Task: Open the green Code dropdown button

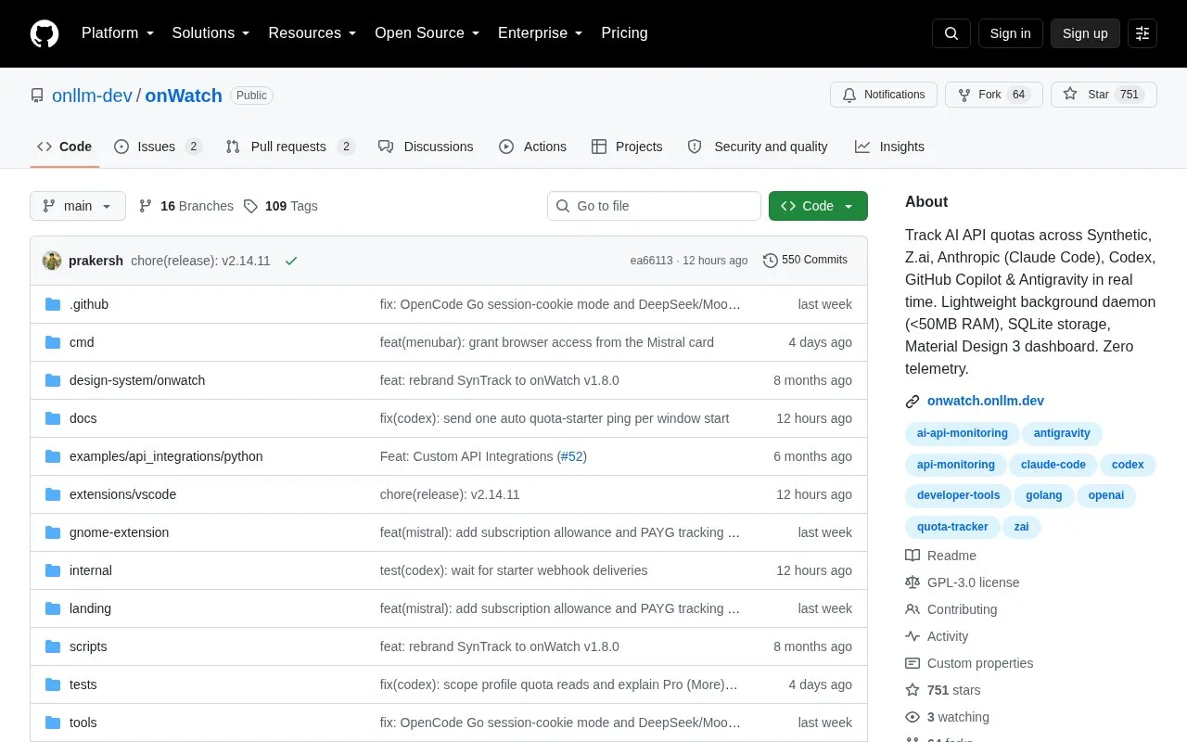Action: [x=818, y=206]
